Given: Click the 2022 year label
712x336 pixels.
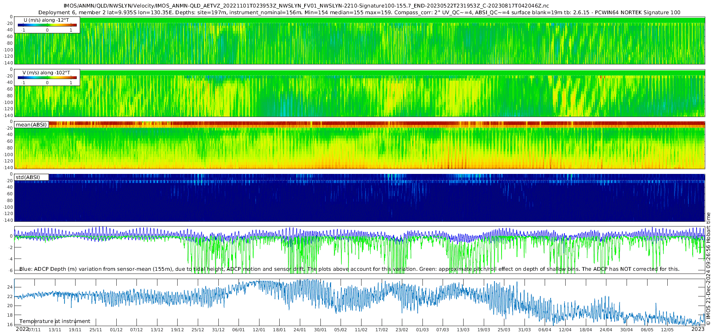Looking at the screenshot, I should pos(22,329).
